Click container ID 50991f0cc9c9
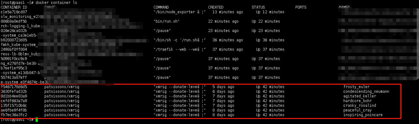This screenshot has width=419, height=124. [14, 59]
